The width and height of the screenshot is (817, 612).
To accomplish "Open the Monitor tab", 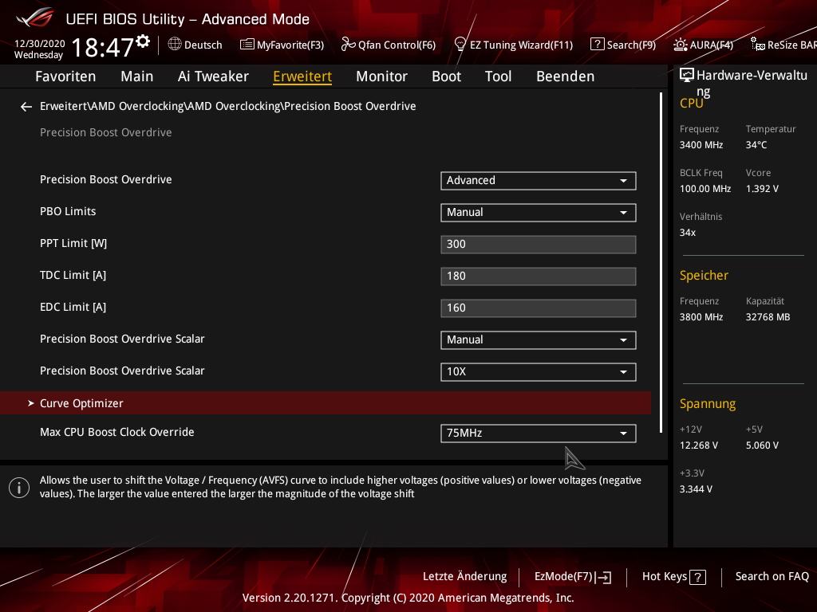I will 381,76.
